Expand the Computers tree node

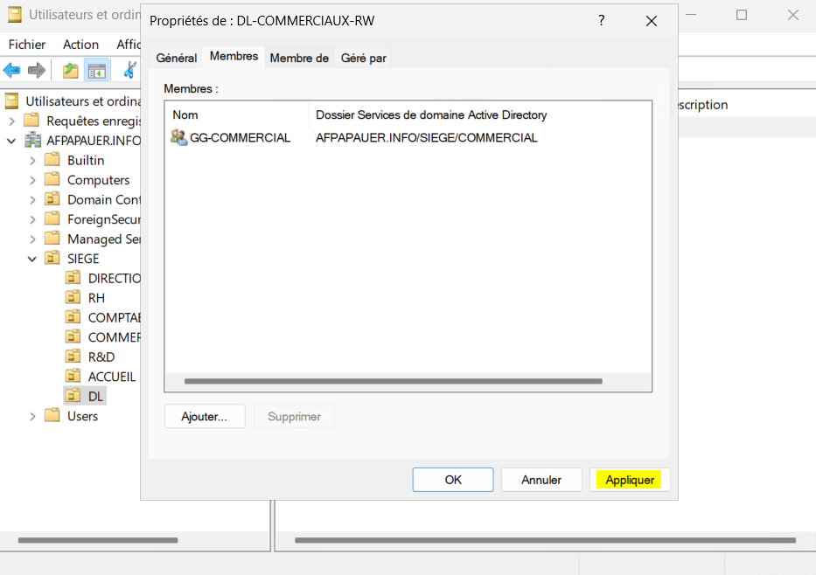point(33,180)
